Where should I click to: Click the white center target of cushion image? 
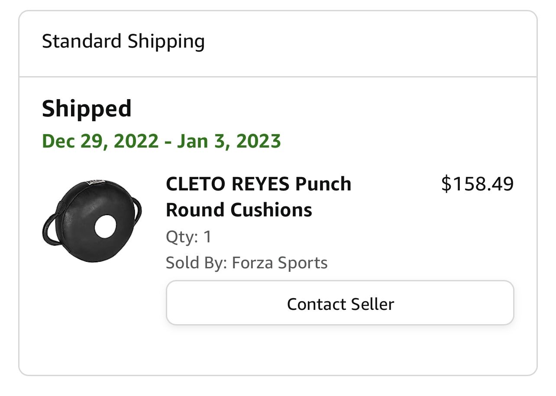[x=105, y=226]
